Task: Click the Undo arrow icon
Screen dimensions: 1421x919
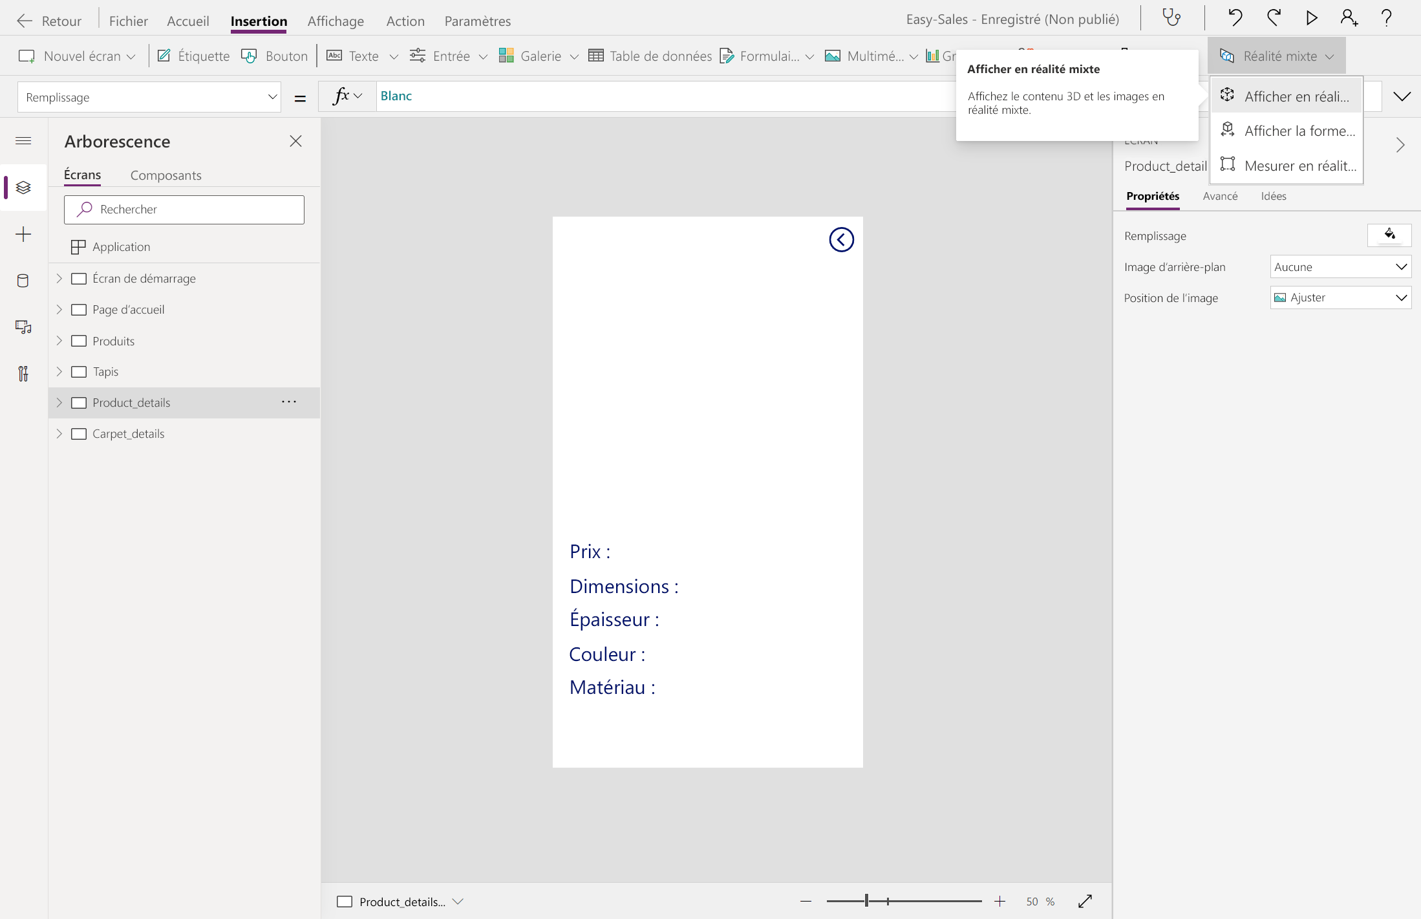Action: pos(1235,17)
